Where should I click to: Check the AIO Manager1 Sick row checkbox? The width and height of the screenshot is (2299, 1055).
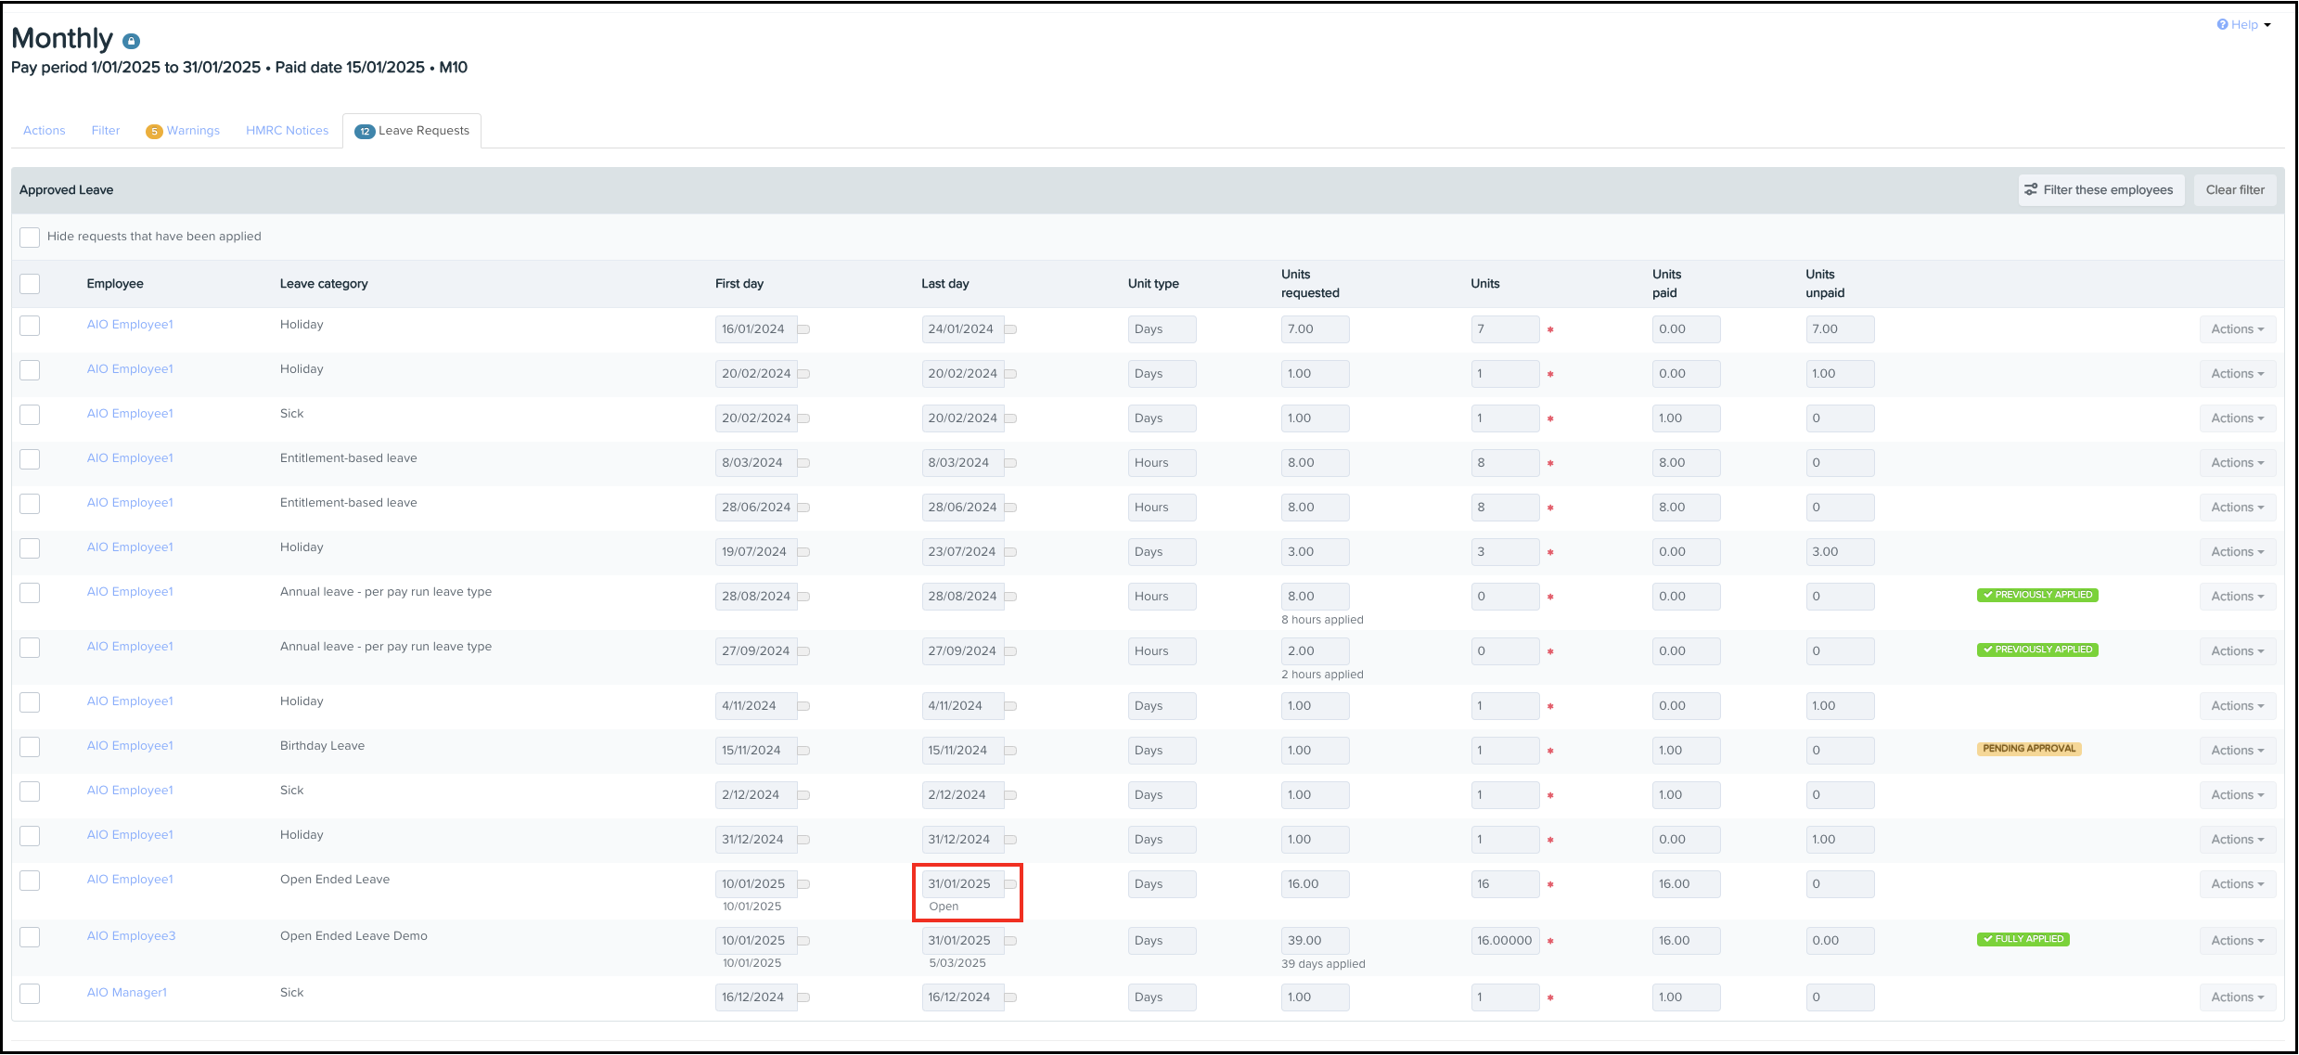[x=30, y=994]
